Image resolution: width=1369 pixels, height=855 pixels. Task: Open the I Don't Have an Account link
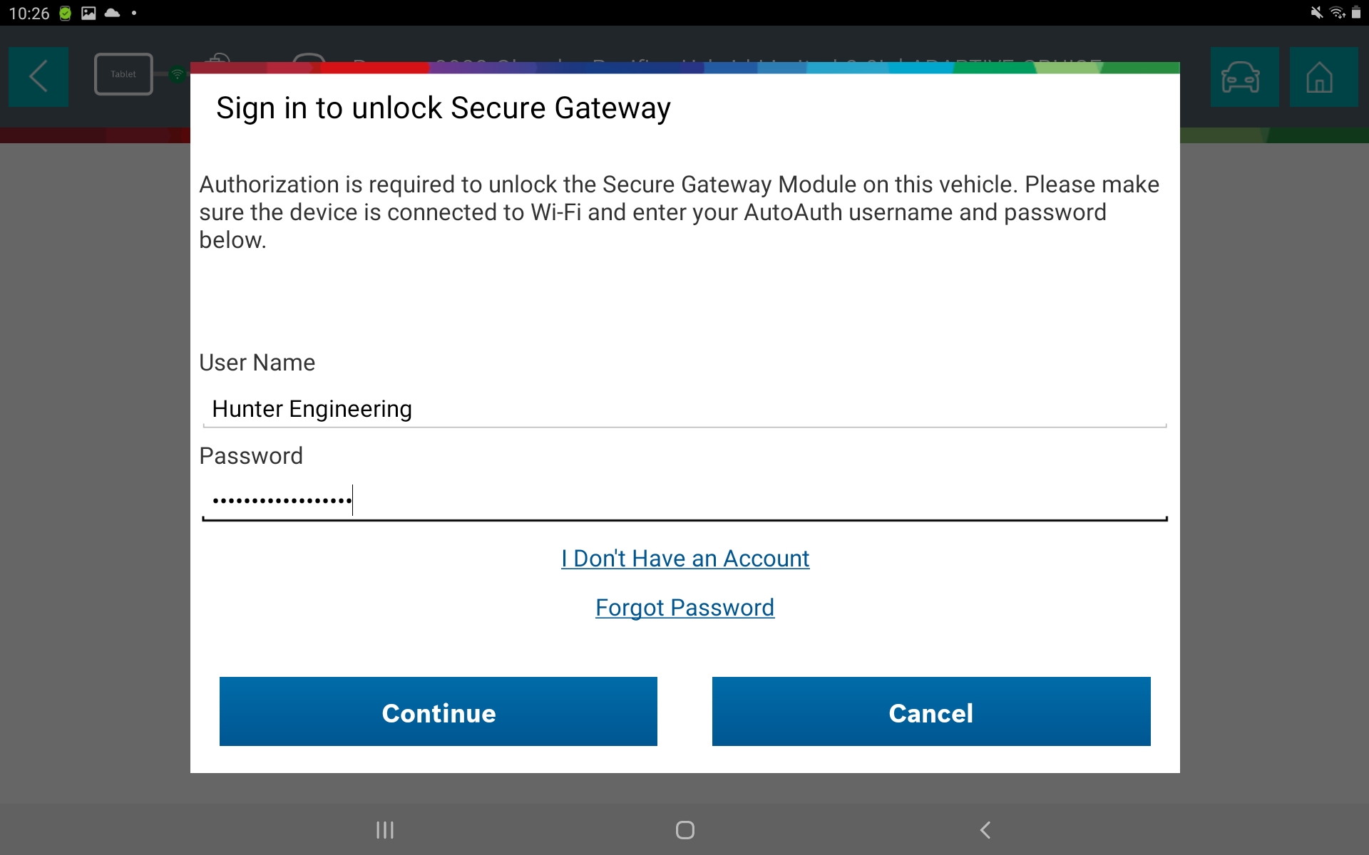coord(684,559)
